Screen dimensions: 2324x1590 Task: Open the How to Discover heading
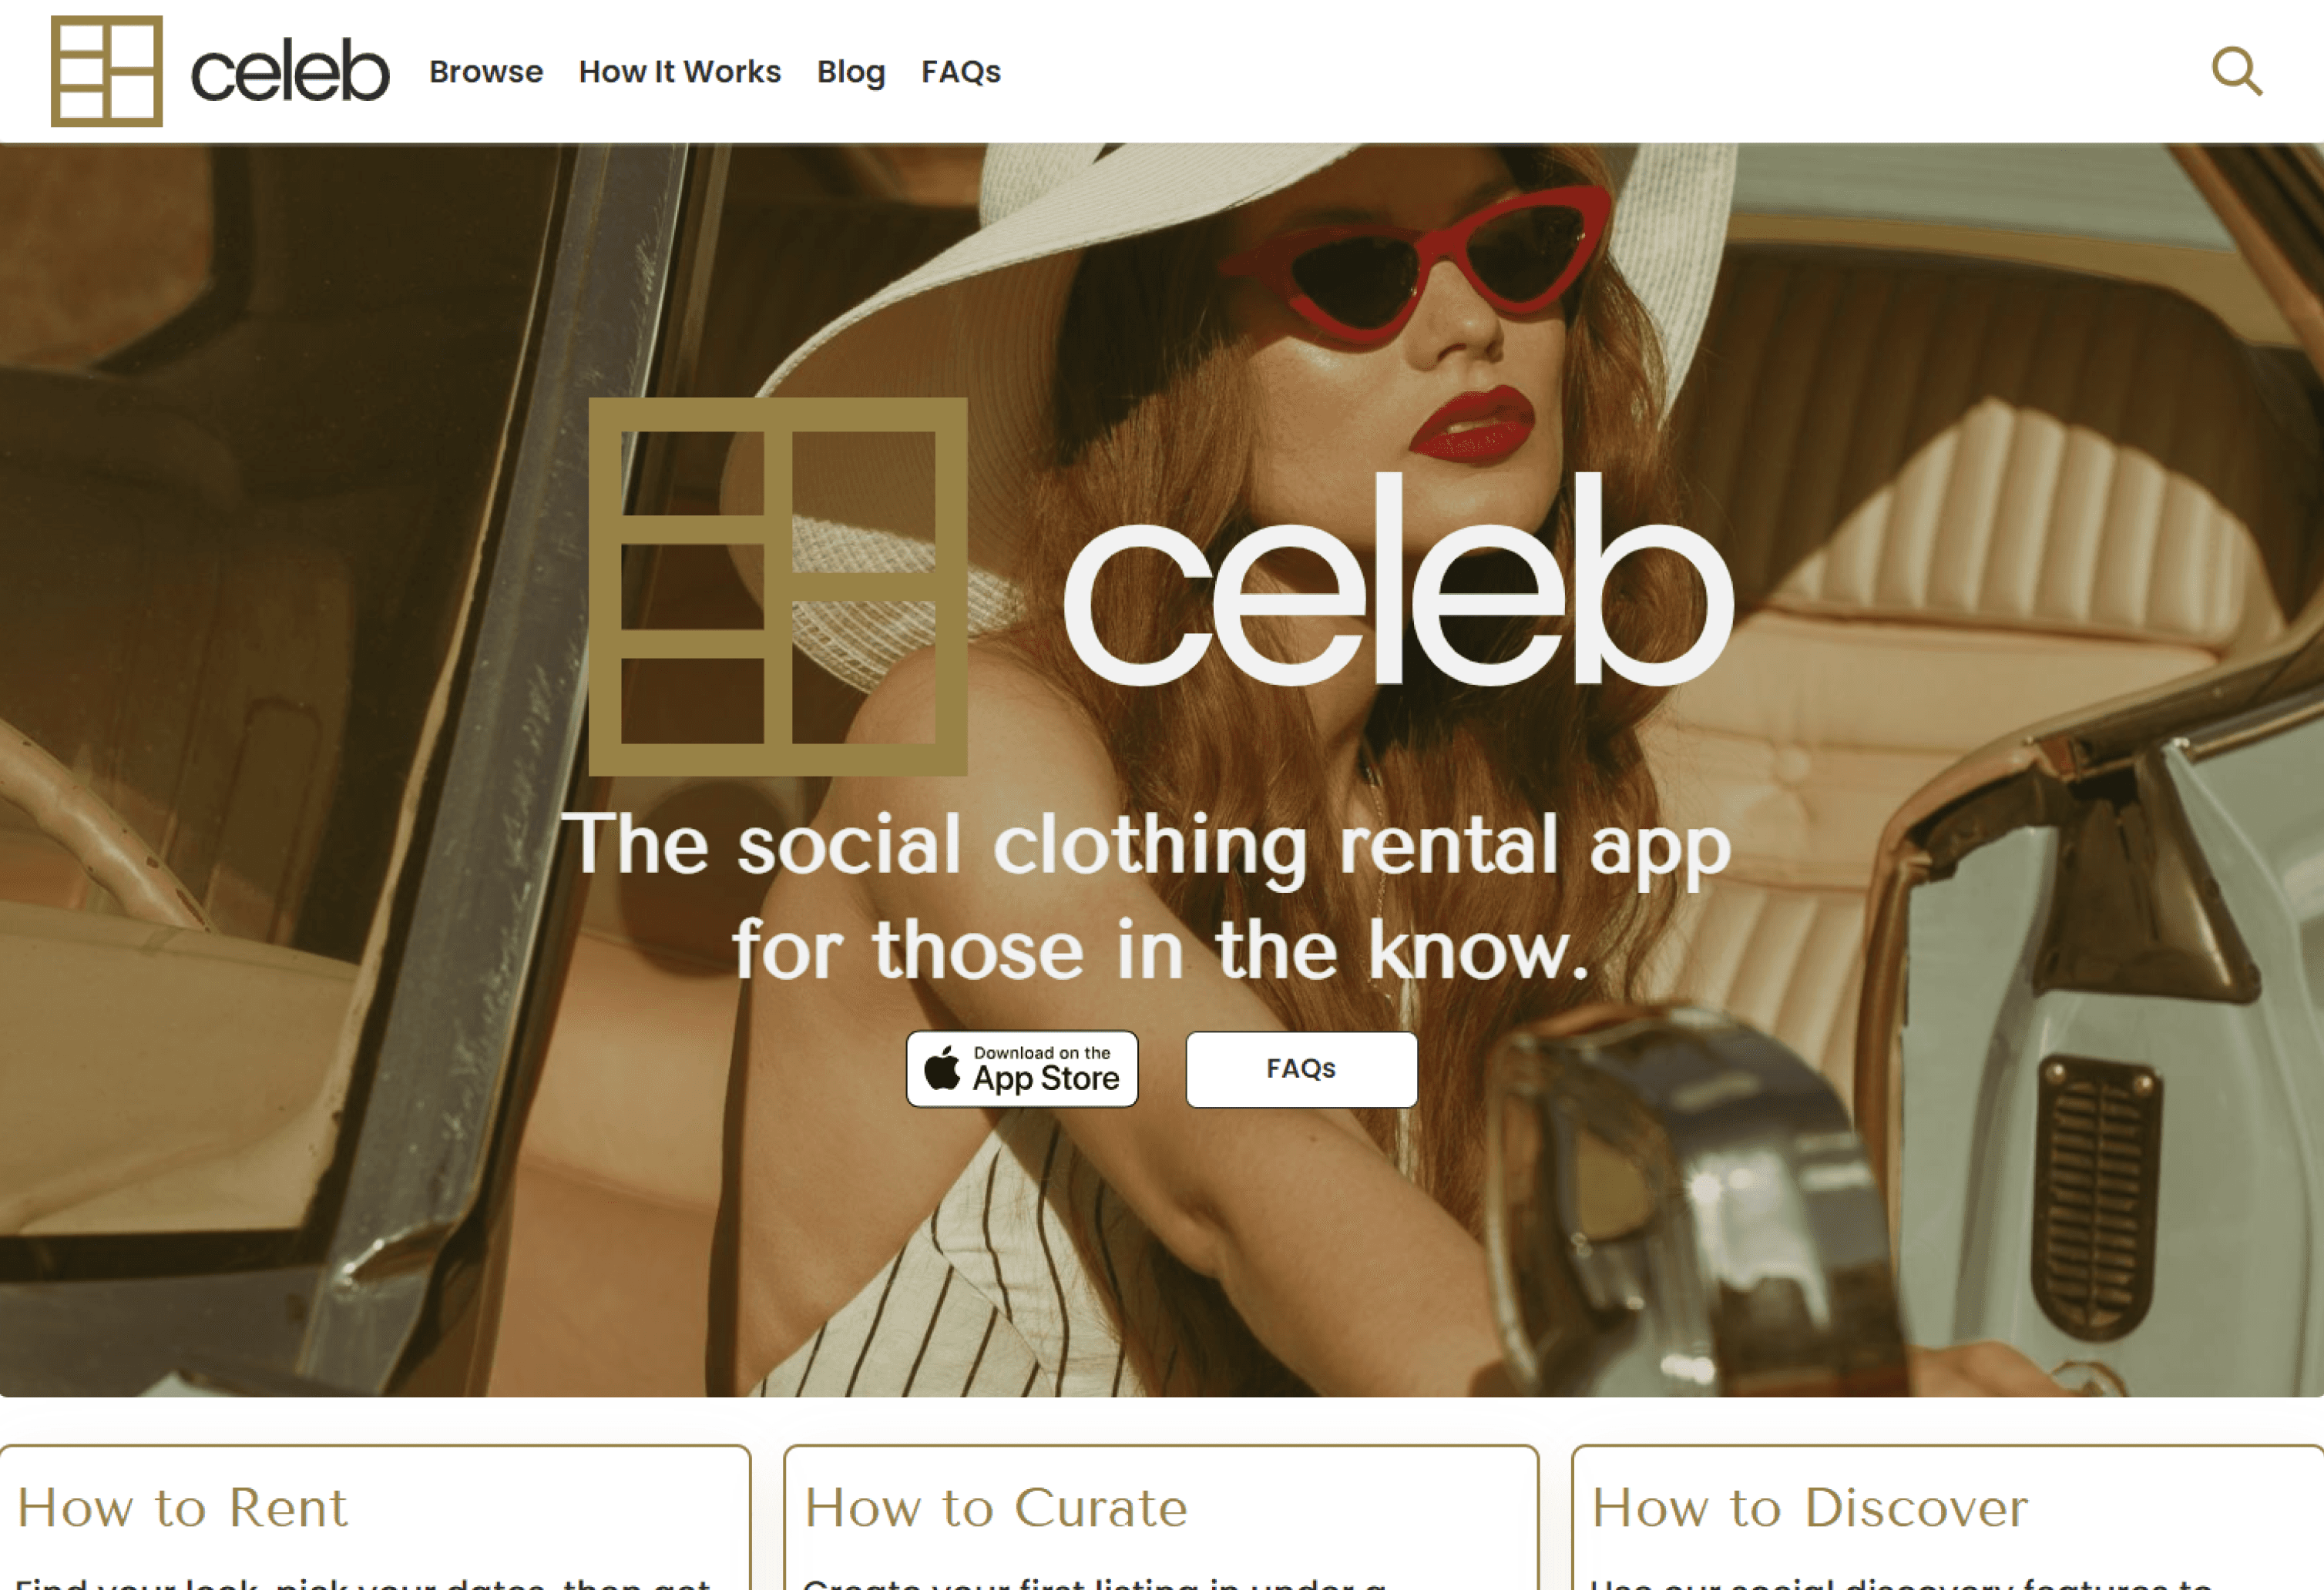point(1810,1508)
